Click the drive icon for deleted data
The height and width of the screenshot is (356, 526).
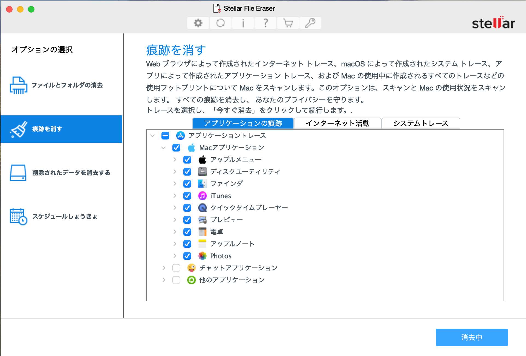[18, 173]
